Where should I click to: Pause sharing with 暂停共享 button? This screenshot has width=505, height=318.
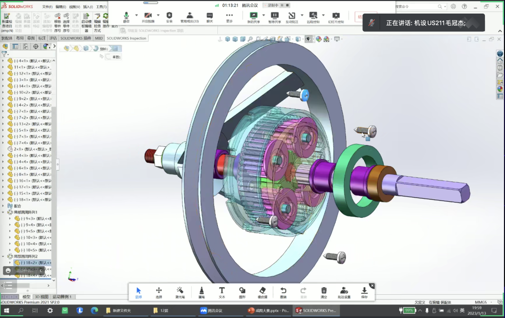pyautogui.click(x=274, y=17)
